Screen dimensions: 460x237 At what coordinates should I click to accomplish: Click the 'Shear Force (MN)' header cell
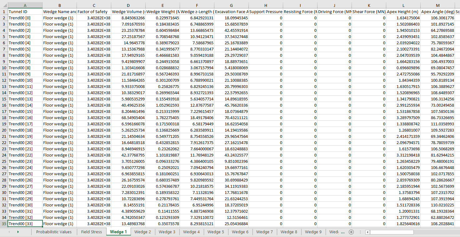pos(369,12)
